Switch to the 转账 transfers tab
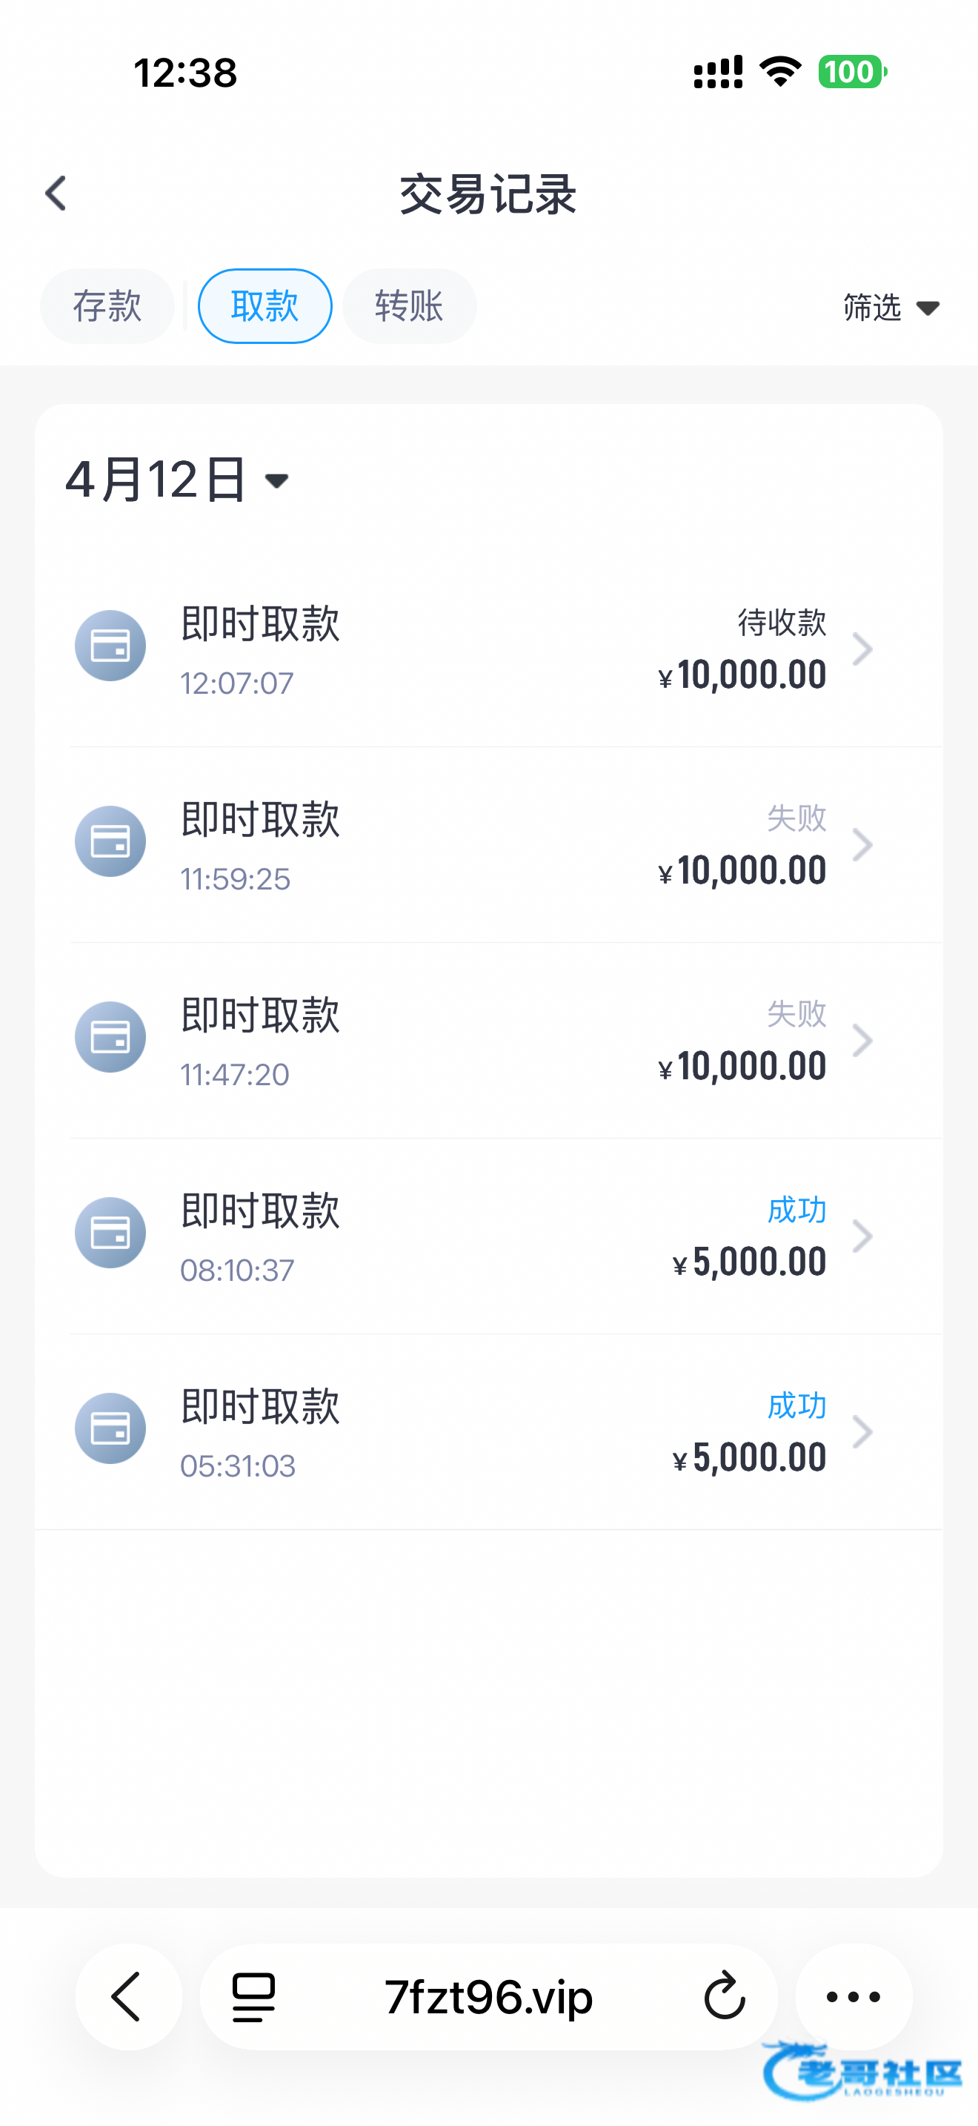 point(409,306)
